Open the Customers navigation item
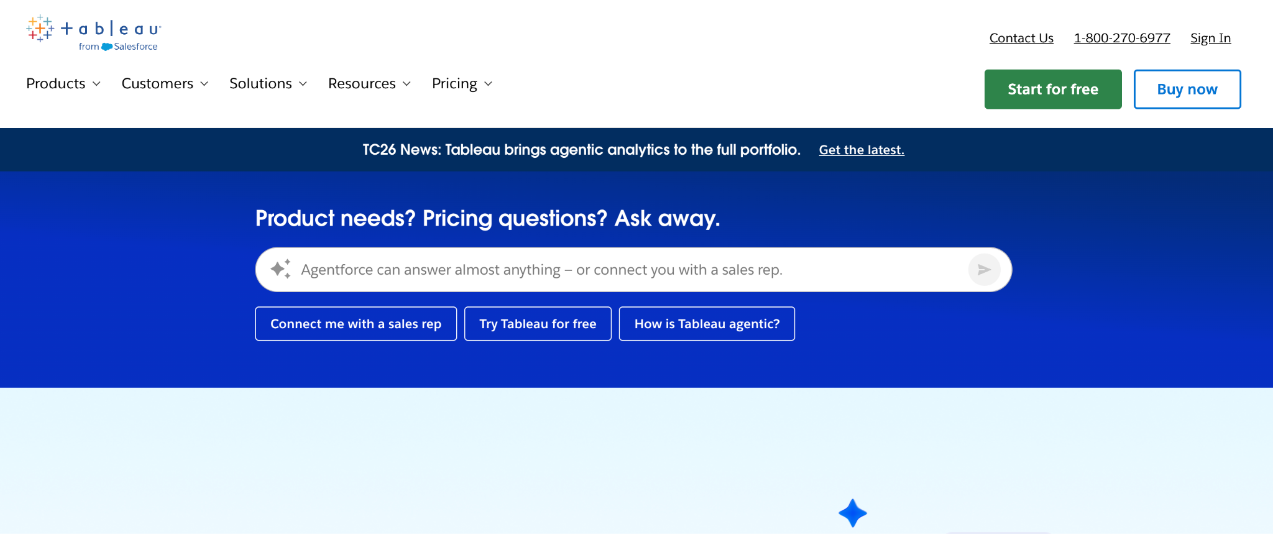The image size is (1273, 534). pos(157,83)
